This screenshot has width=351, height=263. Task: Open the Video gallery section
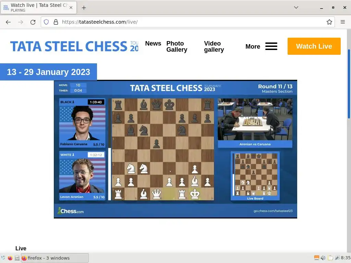(214, 47)
